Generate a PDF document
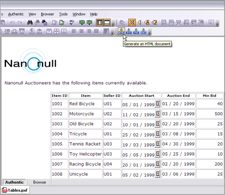The width and height of the screenshot is (225, 195). point(136,31)
